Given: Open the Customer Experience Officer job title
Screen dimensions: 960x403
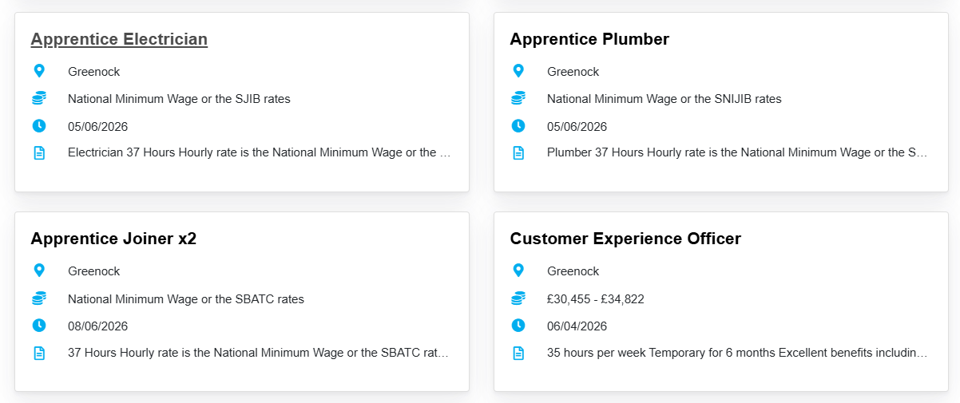Looking at the screenshot, I should point(625,239).
